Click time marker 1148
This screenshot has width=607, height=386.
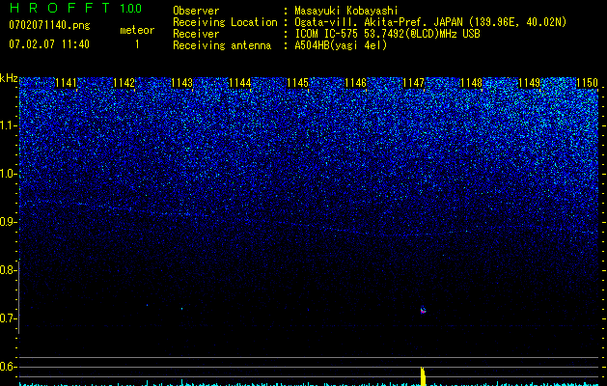tap(471, 83)
